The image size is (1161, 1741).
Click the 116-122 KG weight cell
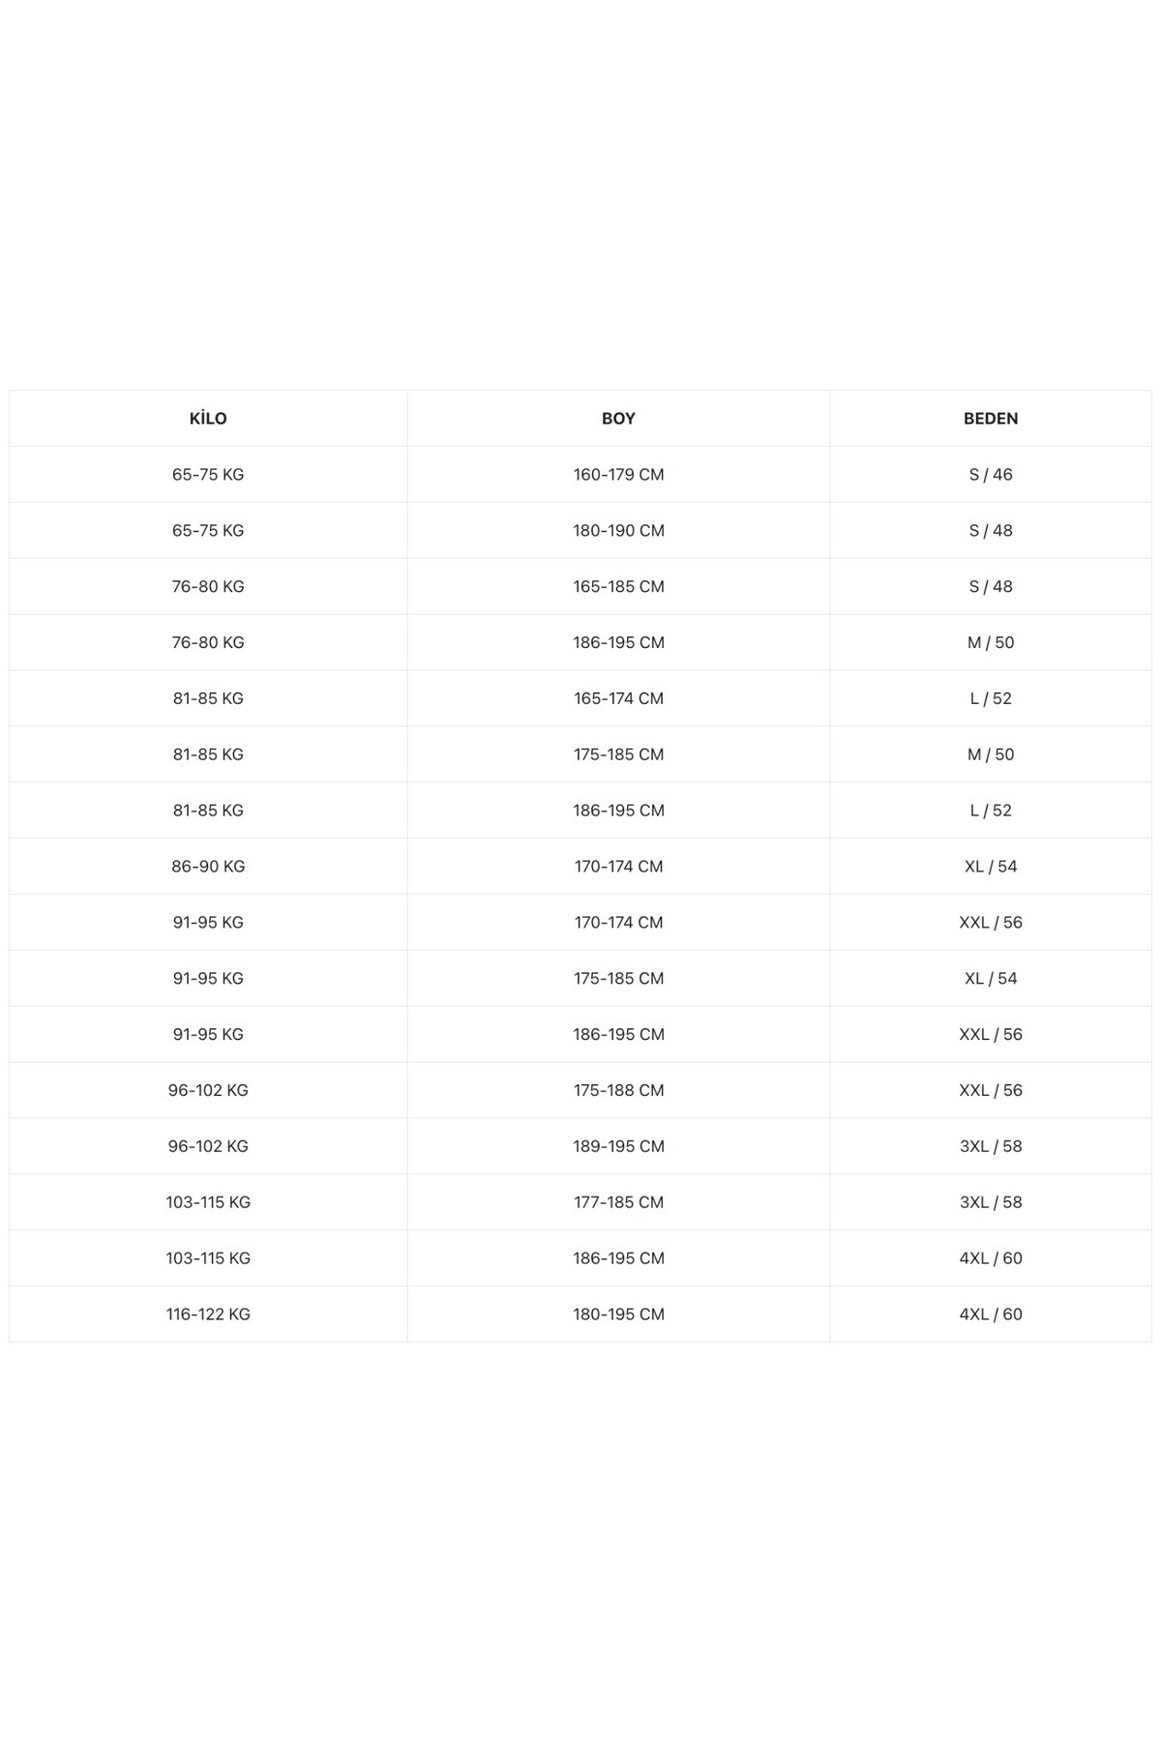tap(208, 1314)
